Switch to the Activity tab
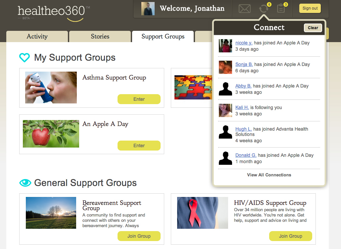The image size is (341, 249). point(37,36)
